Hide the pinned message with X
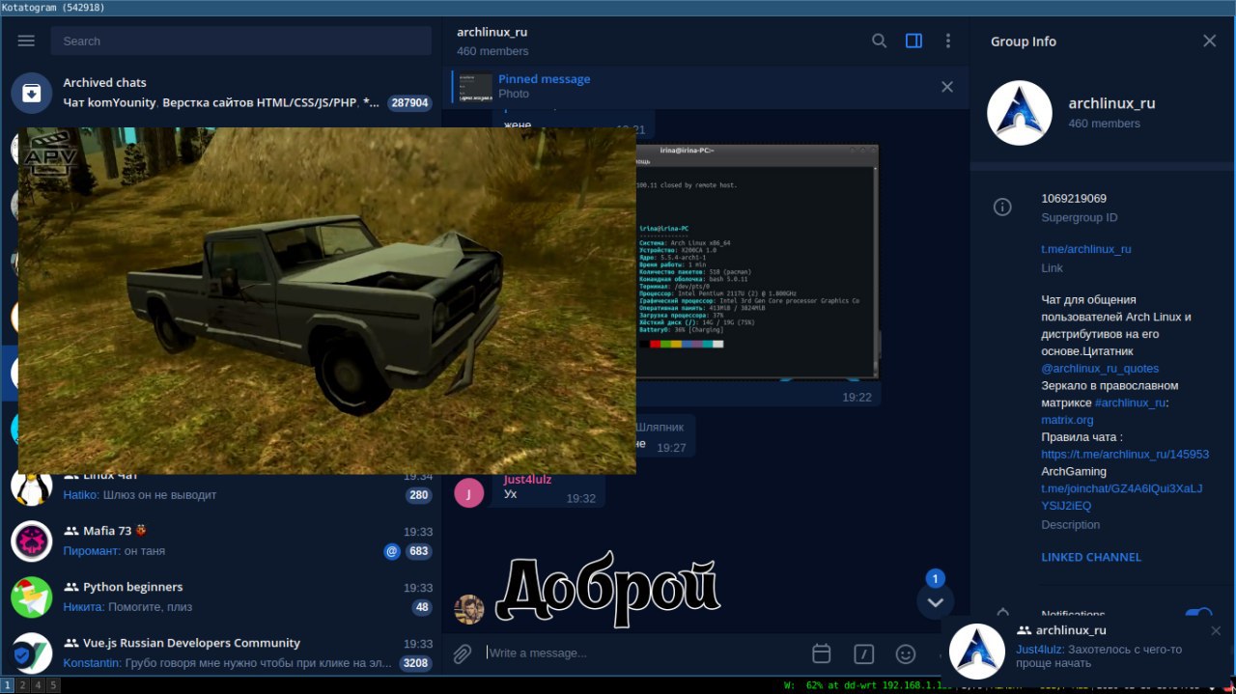The height and width of the screenshot is (694, 1236). click(947, 87)
